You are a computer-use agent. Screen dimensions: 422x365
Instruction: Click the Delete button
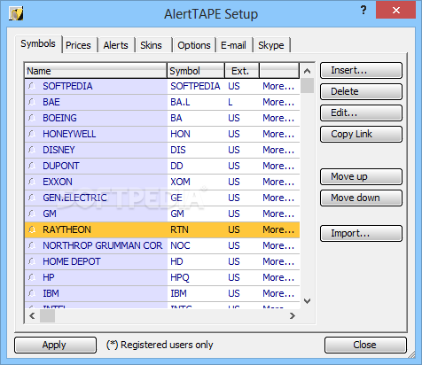click(361, 91)
